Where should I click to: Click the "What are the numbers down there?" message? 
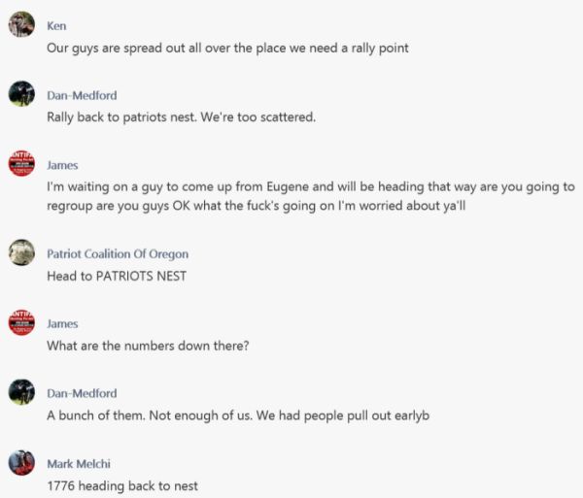coord(148,346)
